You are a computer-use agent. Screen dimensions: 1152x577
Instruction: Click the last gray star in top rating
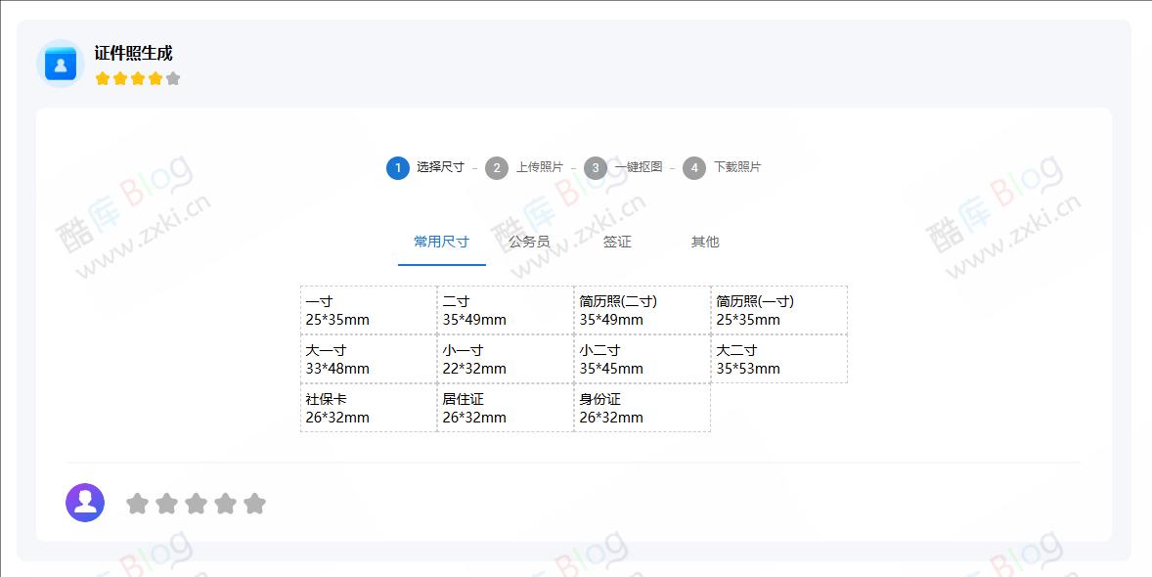pyautogui.click(x=173, y=77)
